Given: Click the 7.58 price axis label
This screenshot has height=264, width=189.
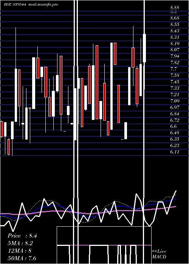Looking at the screenshot, I should pos(175,75).
